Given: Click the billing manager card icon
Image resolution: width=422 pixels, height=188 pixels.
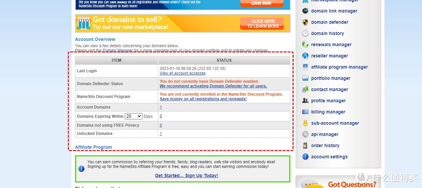Looking at the screenshot, I should (305, 112).
